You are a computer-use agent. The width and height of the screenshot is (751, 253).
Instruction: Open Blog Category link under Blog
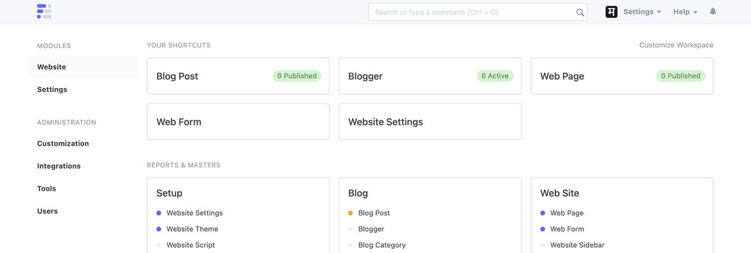[382, 245]
